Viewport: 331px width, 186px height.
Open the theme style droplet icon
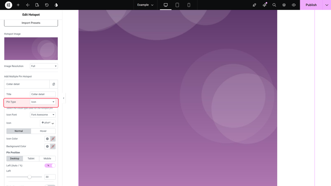tap(56, 5)
